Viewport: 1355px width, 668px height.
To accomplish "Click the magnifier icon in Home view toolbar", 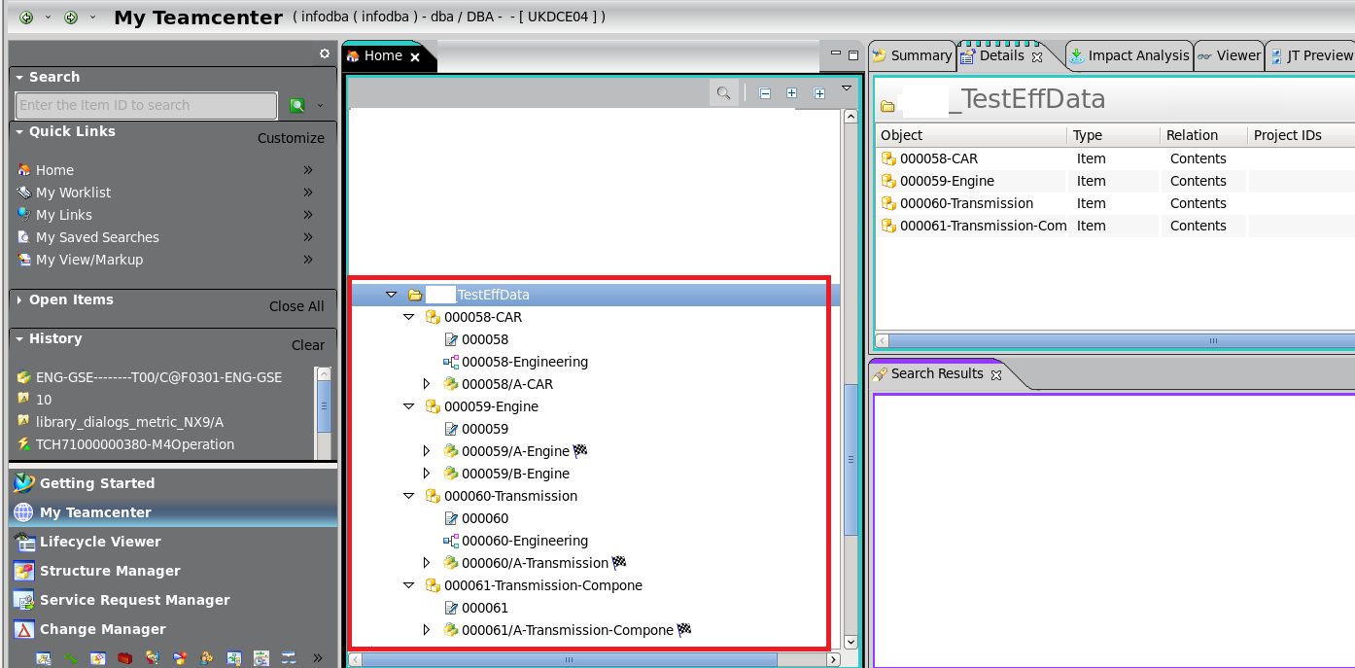I will [x=723, y=92].
